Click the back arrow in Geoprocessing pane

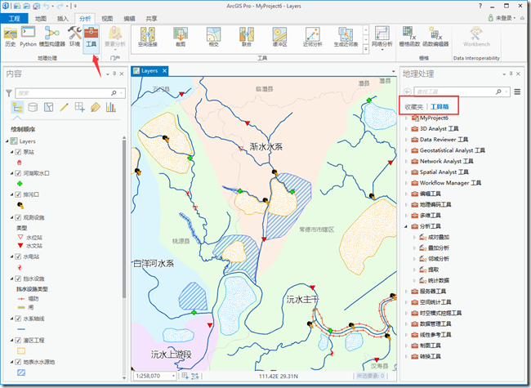(x=408, y=91)
